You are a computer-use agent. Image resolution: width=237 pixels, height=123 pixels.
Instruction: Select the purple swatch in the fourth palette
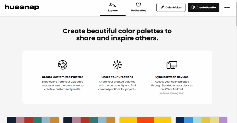point(223,120)
